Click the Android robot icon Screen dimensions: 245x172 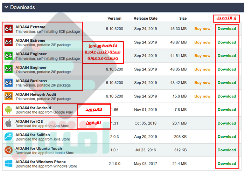[x=8, y=110]
